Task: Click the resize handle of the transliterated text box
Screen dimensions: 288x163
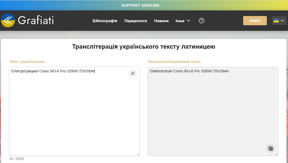Action: tap(277, 154)
